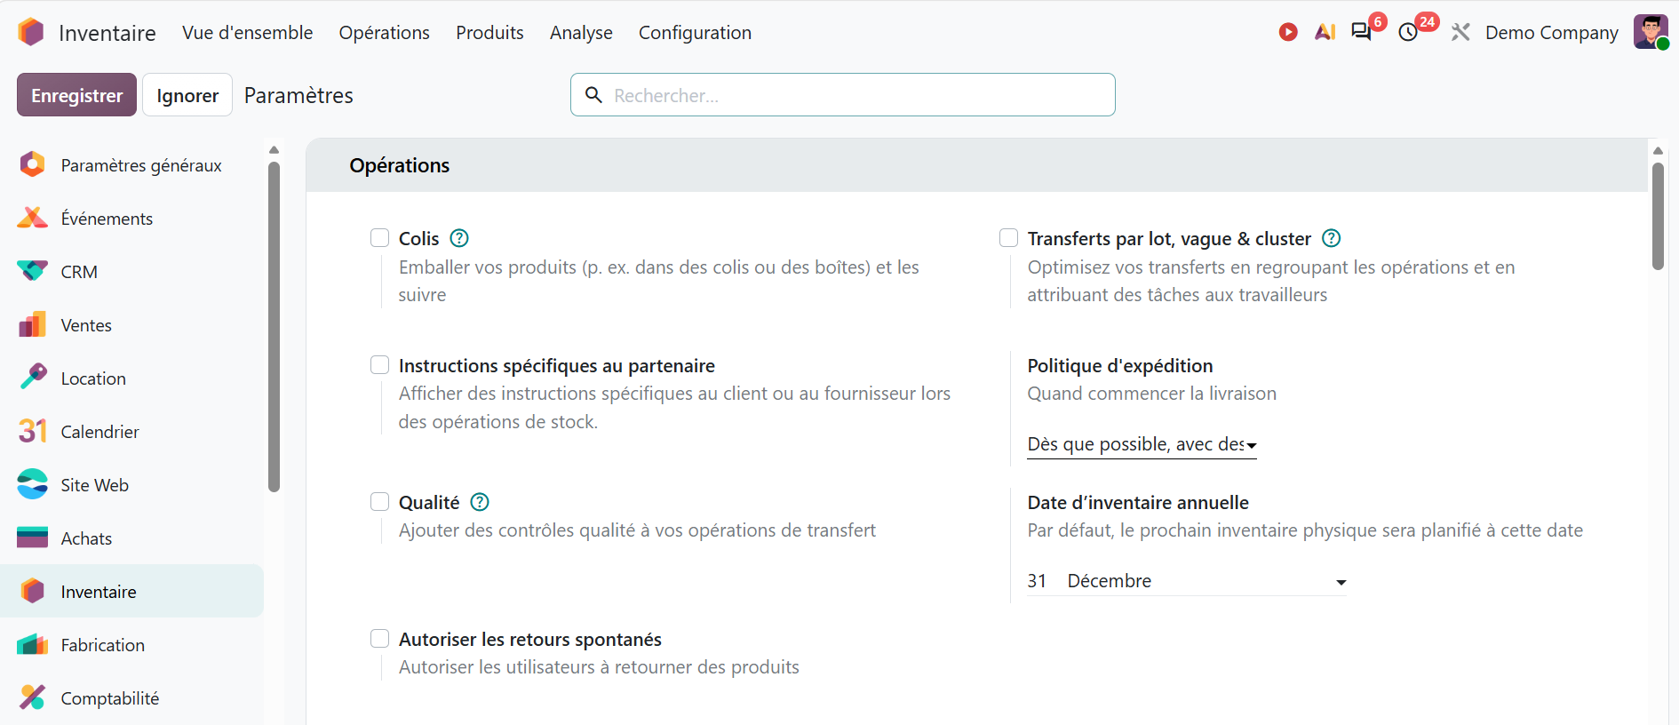Viewport: 1679px width, 725px height.
Task: Click the settings page vertical scrollbar
Action: coord(1658,215)
